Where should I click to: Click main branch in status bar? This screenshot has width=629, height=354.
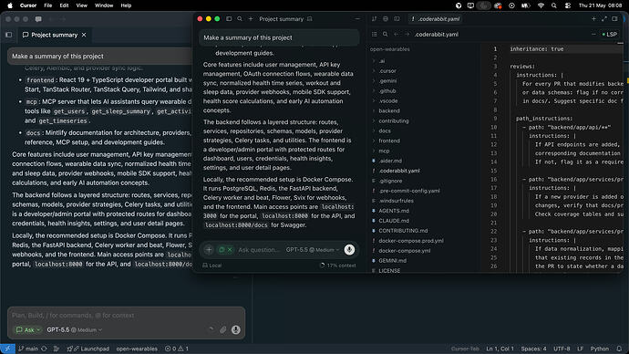point(28,349)
